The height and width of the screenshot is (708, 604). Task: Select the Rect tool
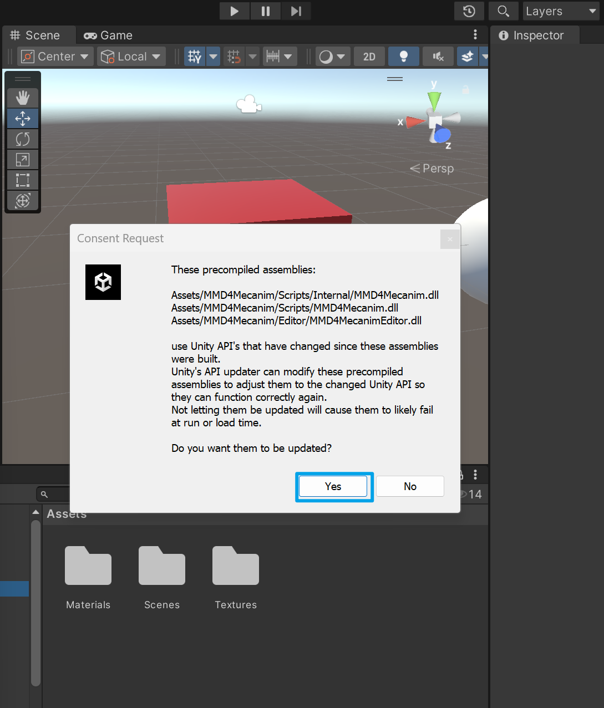[x=23, y=180]
